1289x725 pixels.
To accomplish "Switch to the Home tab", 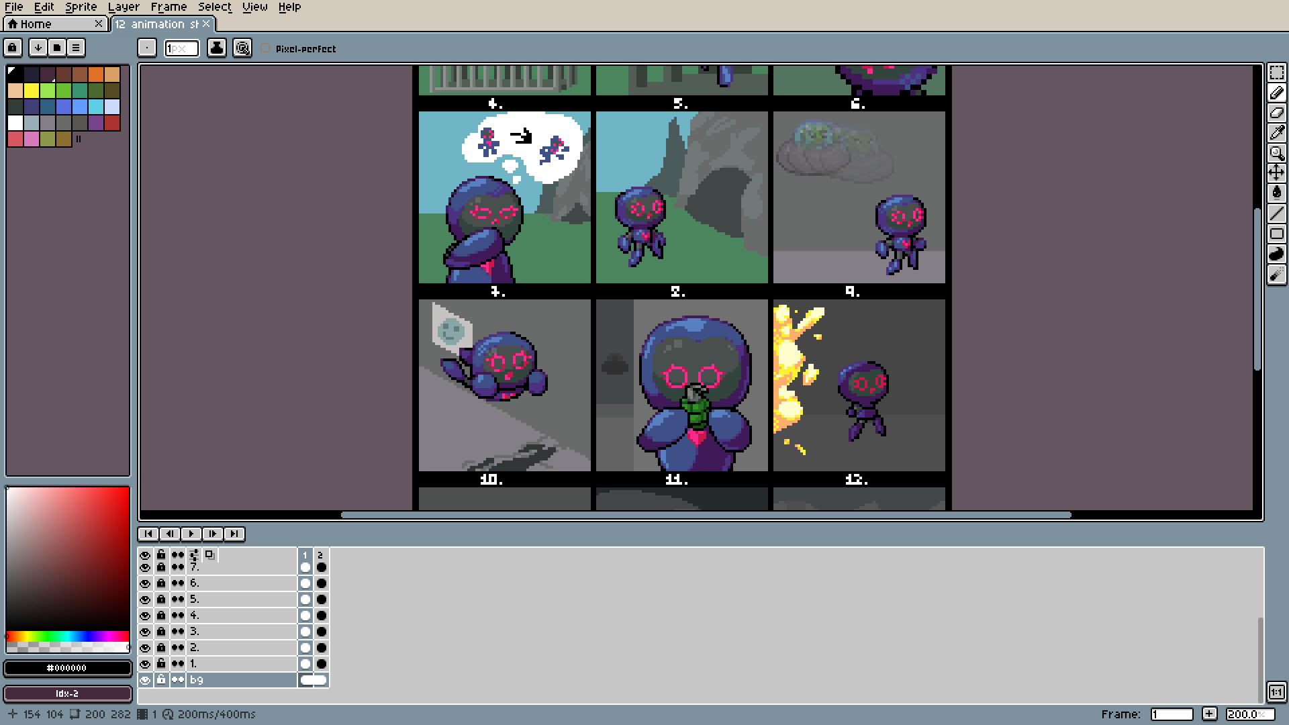I will click(x=36, y=24).
